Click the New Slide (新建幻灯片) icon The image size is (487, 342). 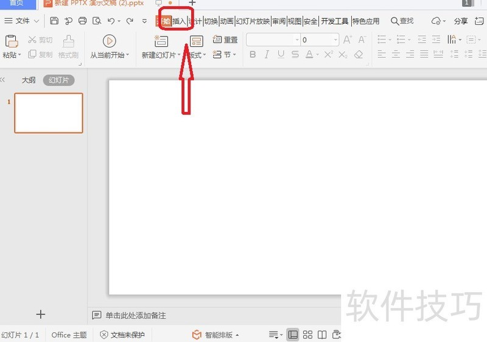(x=161, y=41)
